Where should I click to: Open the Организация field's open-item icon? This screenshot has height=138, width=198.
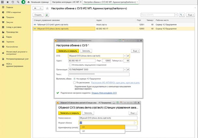(128, 69)
